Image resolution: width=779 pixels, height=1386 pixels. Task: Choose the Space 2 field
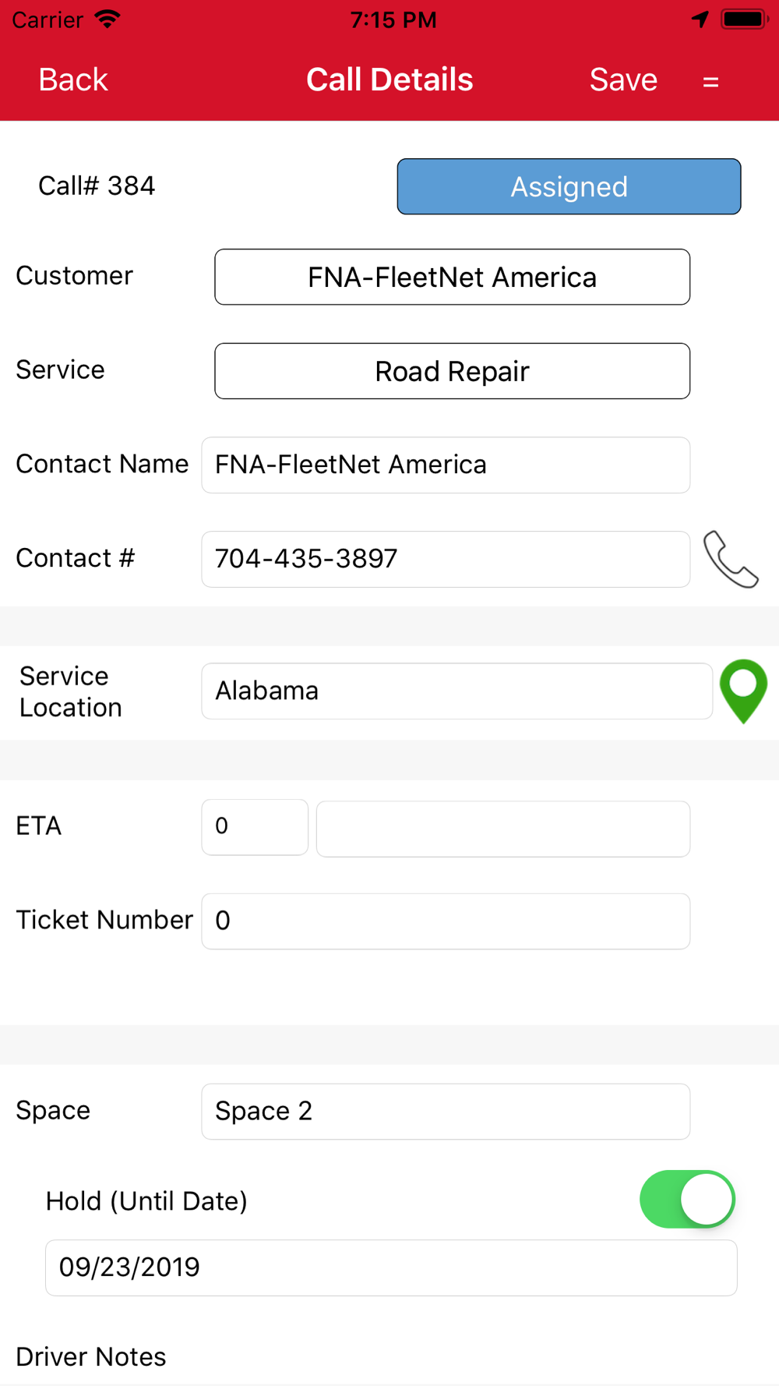pos(446,1112)
